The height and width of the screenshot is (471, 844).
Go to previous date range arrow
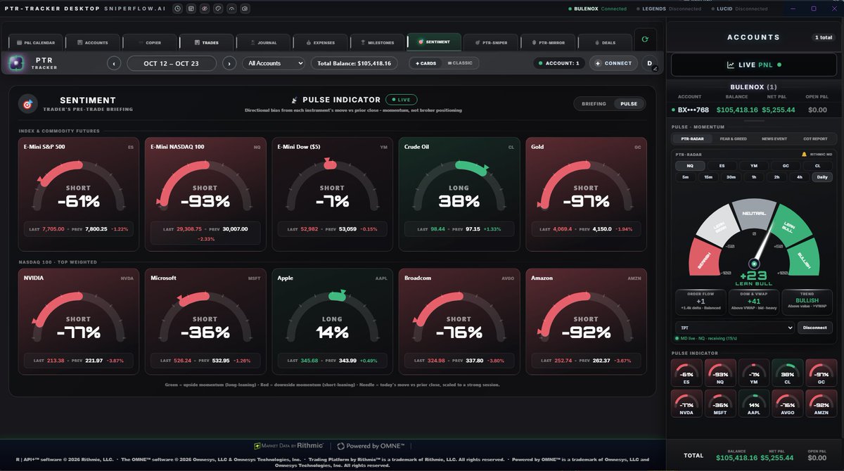coord(114,63)
